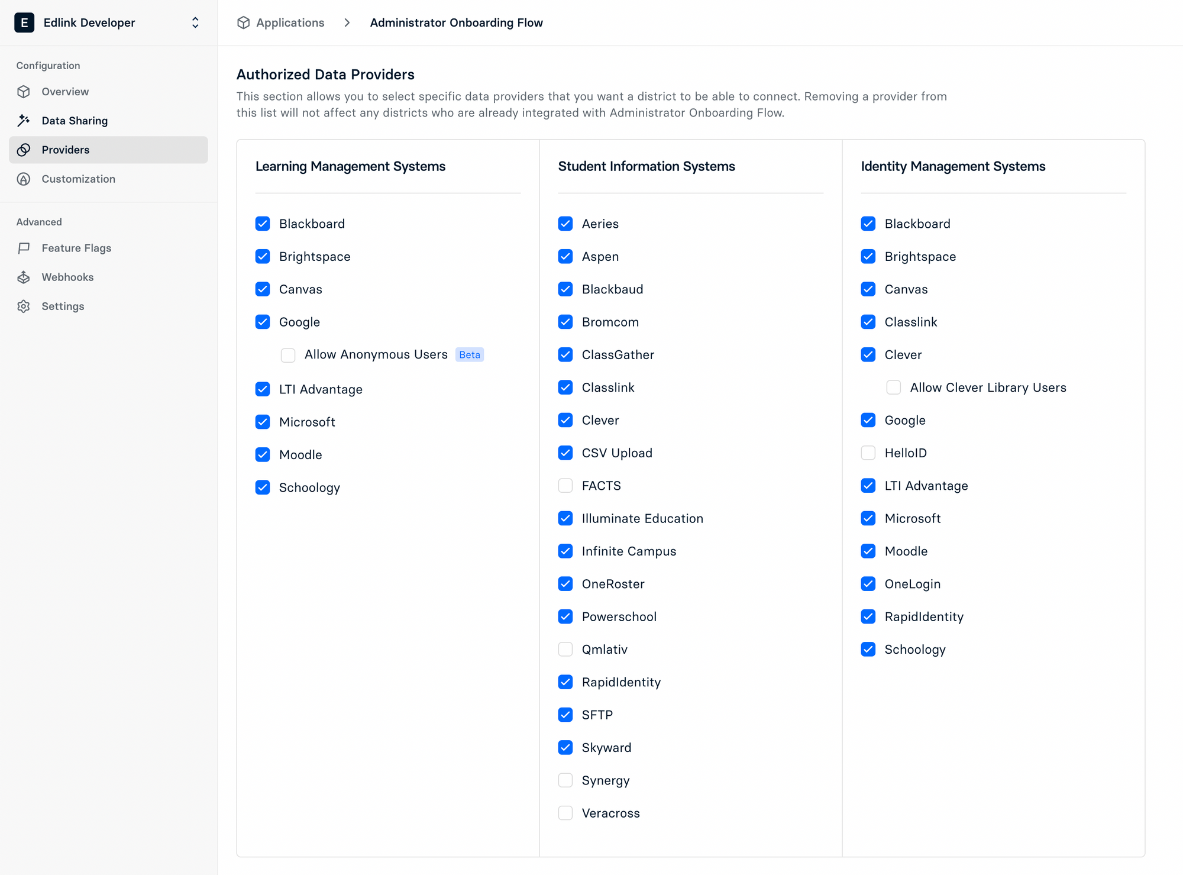Select Providers in the sidebar

pyautogui.click(x=108, y=150)
